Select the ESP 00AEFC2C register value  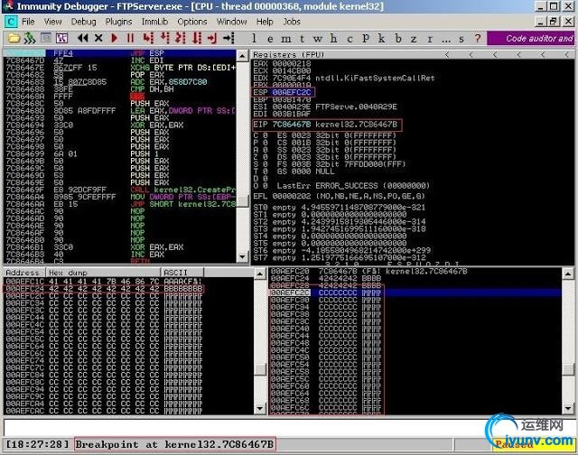[283, 92]
